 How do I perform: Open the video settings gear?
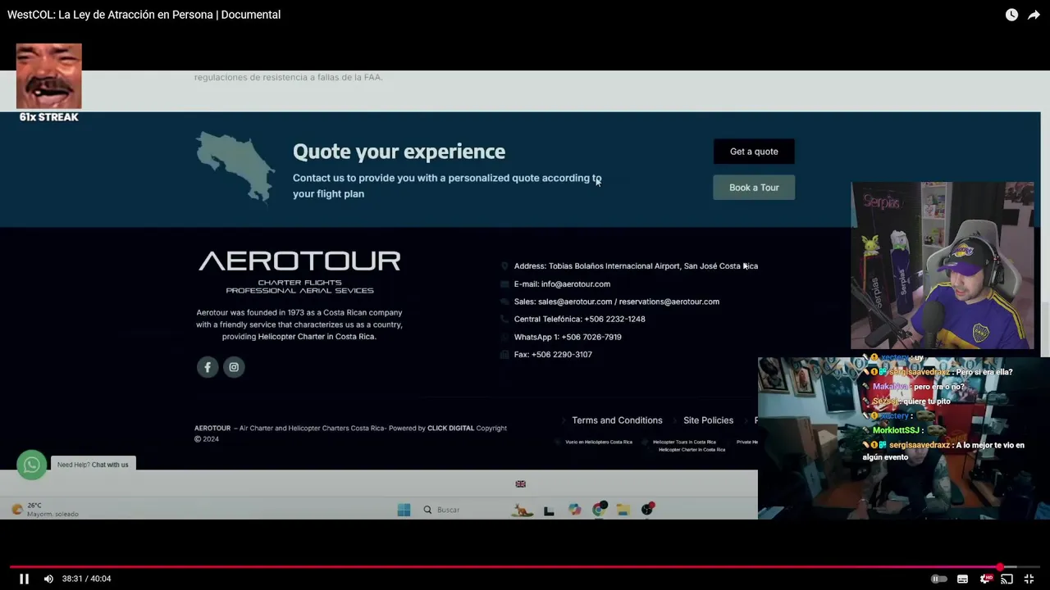pos(985,579)
